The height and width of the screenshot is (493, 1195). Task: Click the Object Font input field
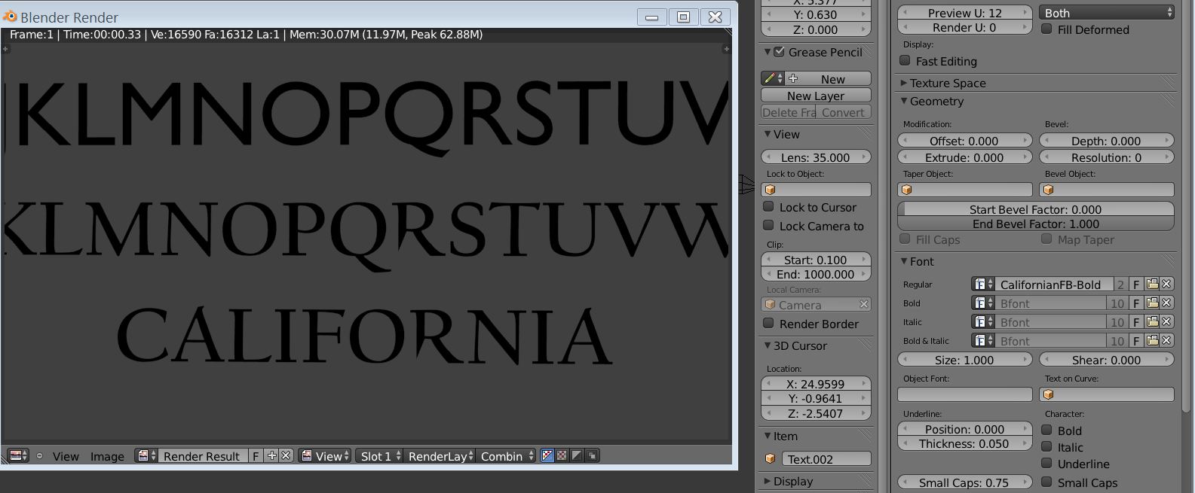point(964,394)
